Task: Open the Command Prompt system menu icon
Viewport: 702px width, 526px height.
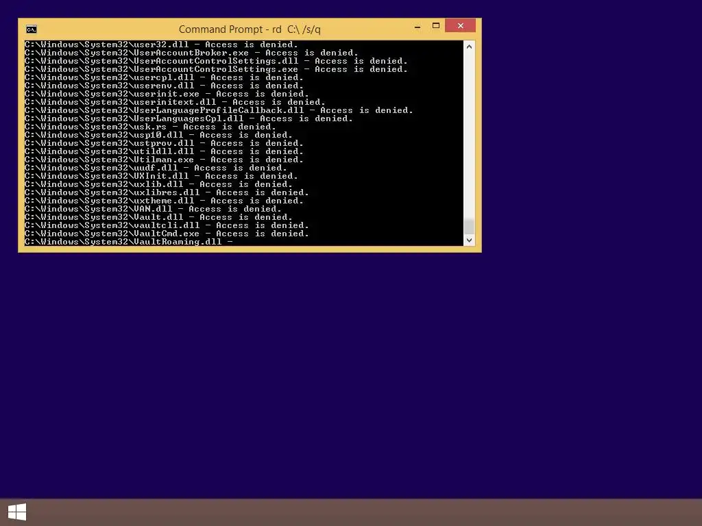Action: [32, 29]
